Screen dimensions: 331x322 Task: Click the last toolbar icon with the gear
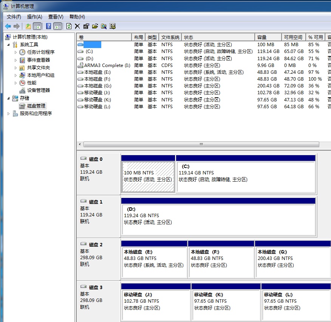pos(113,26)
